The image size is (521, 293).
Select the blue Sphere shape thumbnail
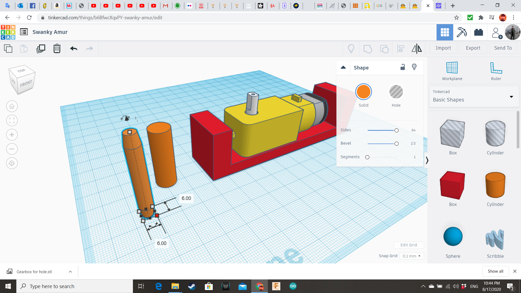point(453,237)
